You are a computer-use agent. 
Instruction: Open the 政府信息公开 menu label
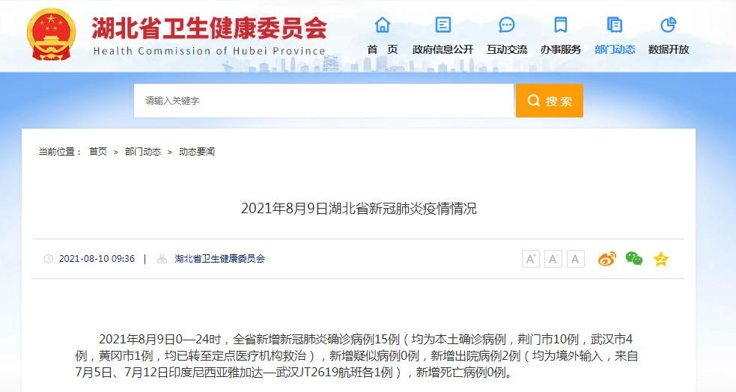point(443,49)
